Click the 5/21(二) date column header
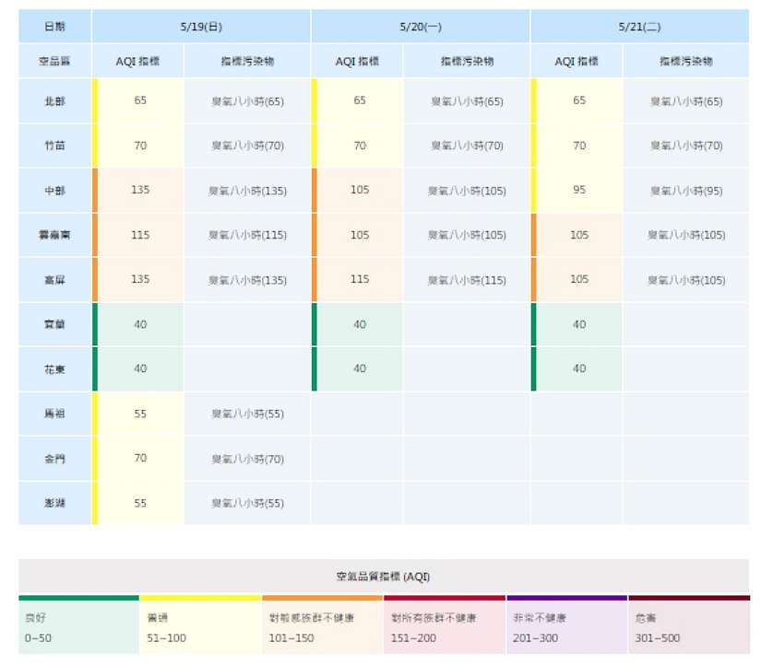This screenshot has width=761, height=666. pyautogui.click(x=639, y=27)
